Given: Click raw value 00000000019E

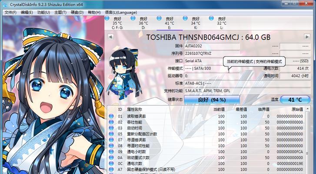Looking at the screenshot, I should tap(290, 163).
